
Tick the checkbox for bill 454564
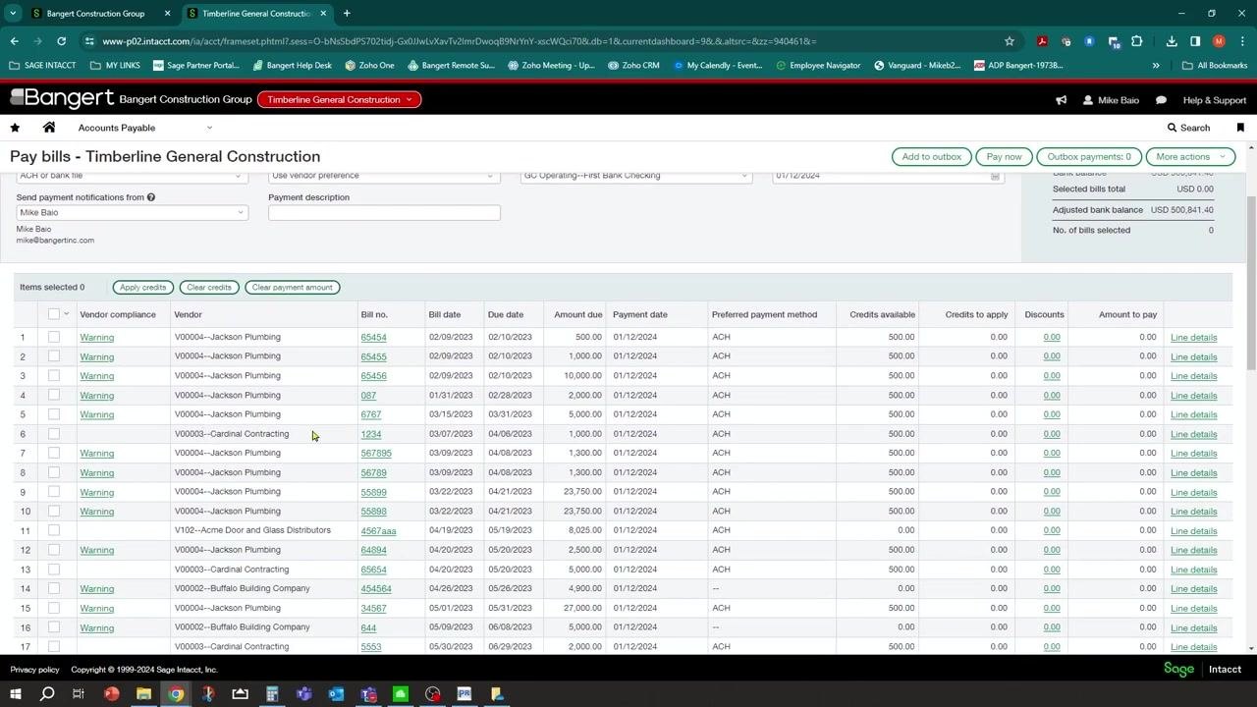point(54,588)
